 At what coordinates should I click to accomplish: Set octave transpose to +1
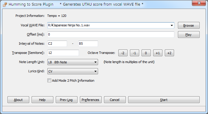pyautogui.click(x=158, y=53)
